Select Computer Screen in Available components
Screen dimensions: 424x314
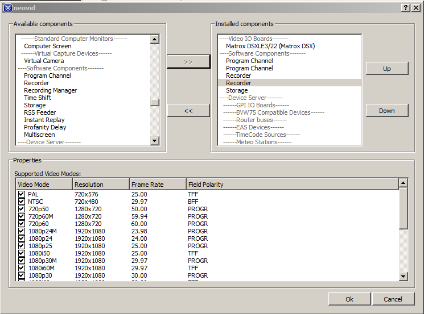tap(48, 46)
